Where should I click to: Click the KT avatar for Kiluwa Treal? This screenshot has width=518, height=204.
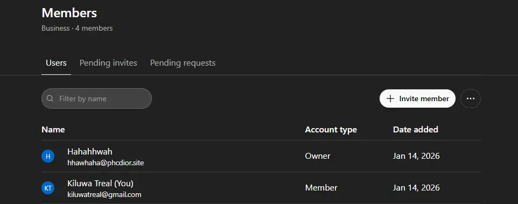tap(48, 188)
